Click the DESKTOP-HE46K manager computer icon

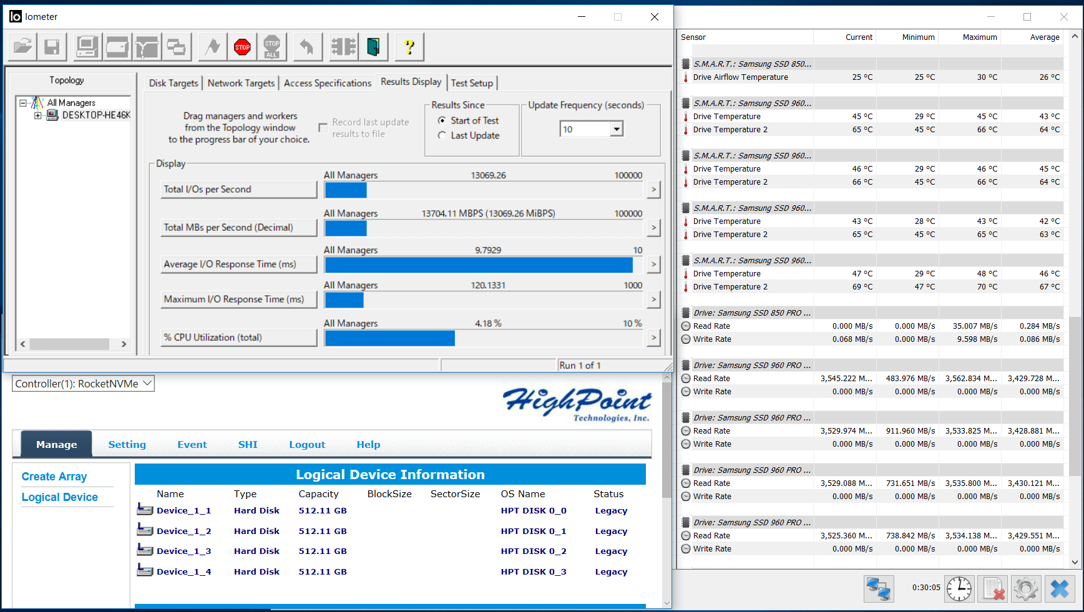[52, 115]
